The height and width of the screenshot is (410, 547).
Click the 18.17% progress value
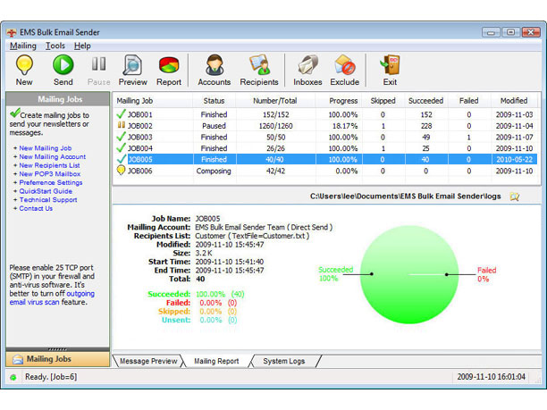pos(345,126)
